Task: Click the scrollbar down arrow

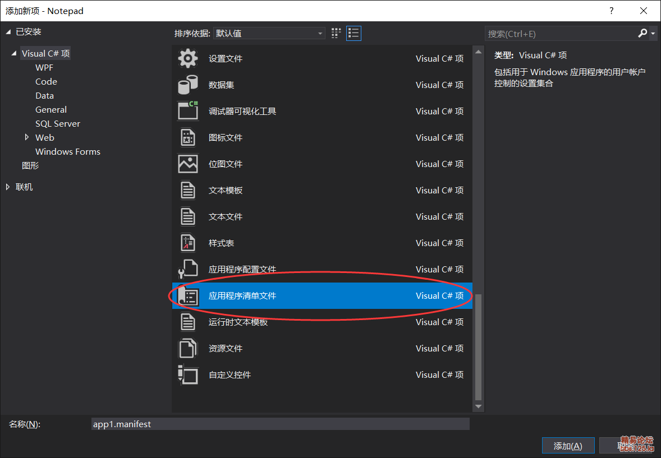Action: pyautogui.click(x=478, y=406)
